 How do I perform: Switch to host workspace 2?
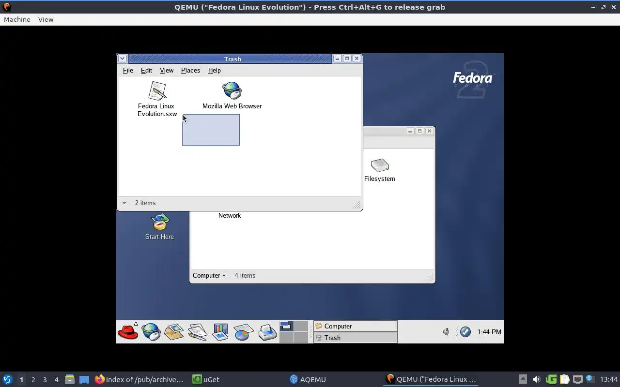(x=33, y=380)
